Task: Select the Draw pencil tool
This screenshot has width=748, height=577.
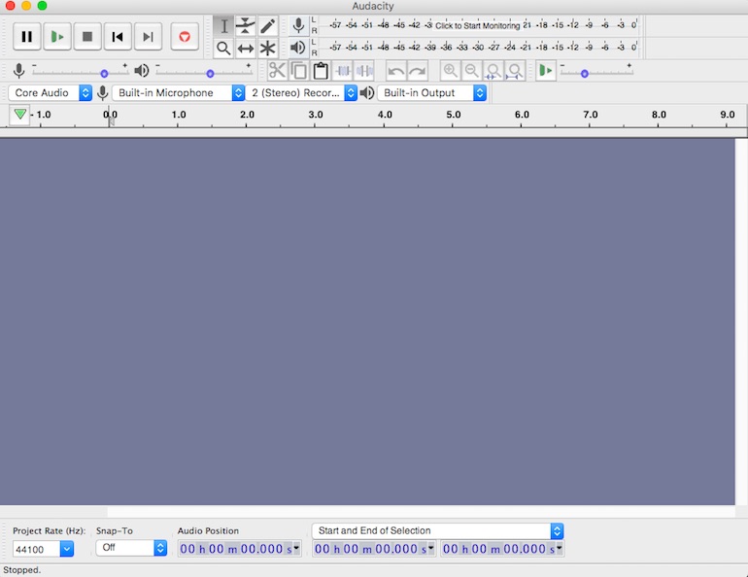Action: [268, 26]
